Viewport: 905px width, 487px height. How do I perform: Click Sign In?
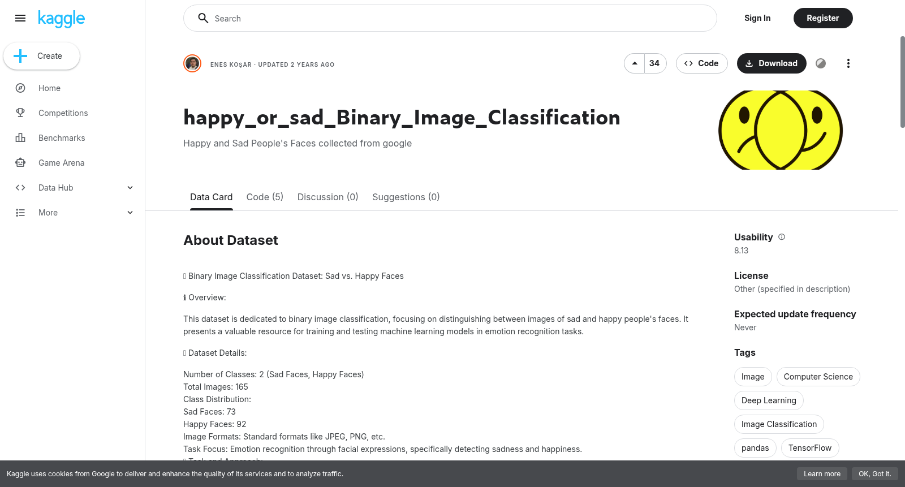point(757,18)
